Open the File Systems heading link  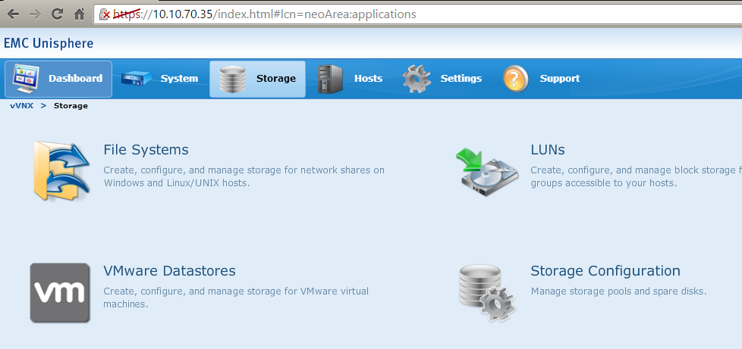click(x=146, y=150)
